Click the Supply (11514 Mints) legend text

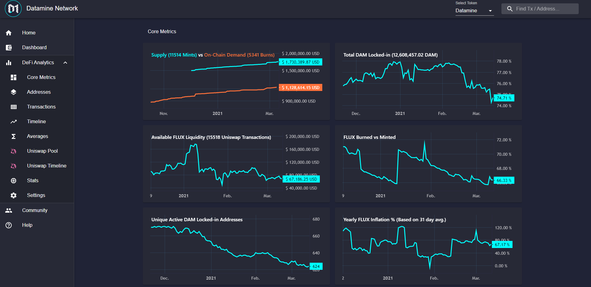pos(174,55)
